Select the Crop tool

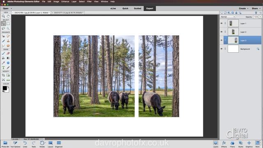[3, 75]
